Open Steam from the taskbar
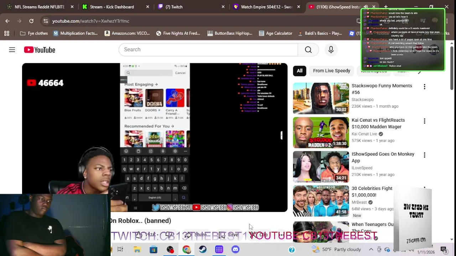The height and width of the screenshot is (256, 456). click(x=203, y=250)
